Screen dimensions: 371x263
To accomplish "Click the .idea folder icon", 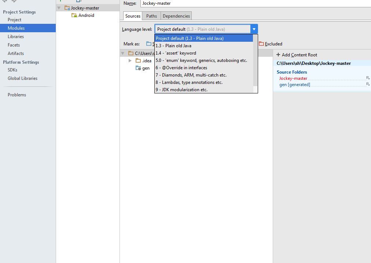I will 138,60.
